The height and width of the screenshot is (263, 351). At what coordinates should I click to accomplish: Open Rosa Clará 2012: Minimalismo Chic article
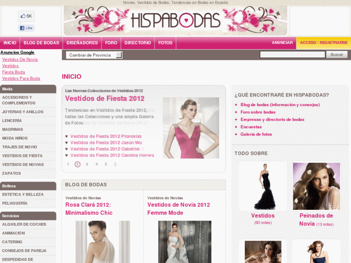(89, 209)
